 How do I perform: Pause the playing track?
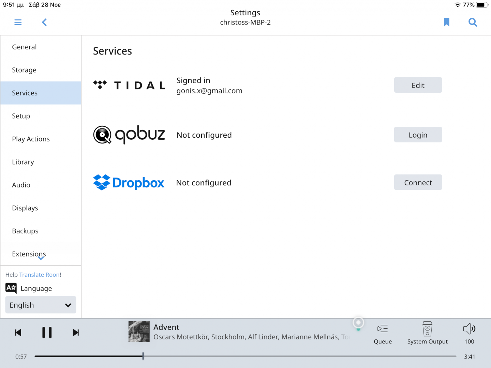47,333
